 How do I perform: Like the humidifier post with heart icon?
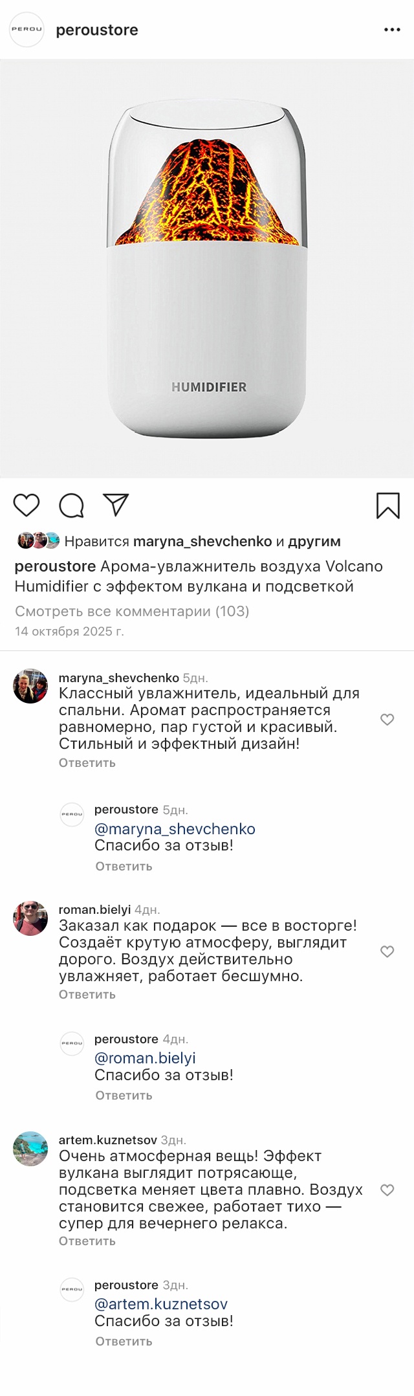(27, 505)
